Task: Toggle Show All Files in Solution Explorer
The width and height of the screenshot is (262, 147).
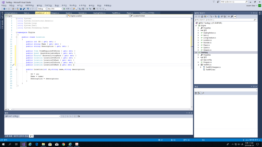Action: coord(225,16)
